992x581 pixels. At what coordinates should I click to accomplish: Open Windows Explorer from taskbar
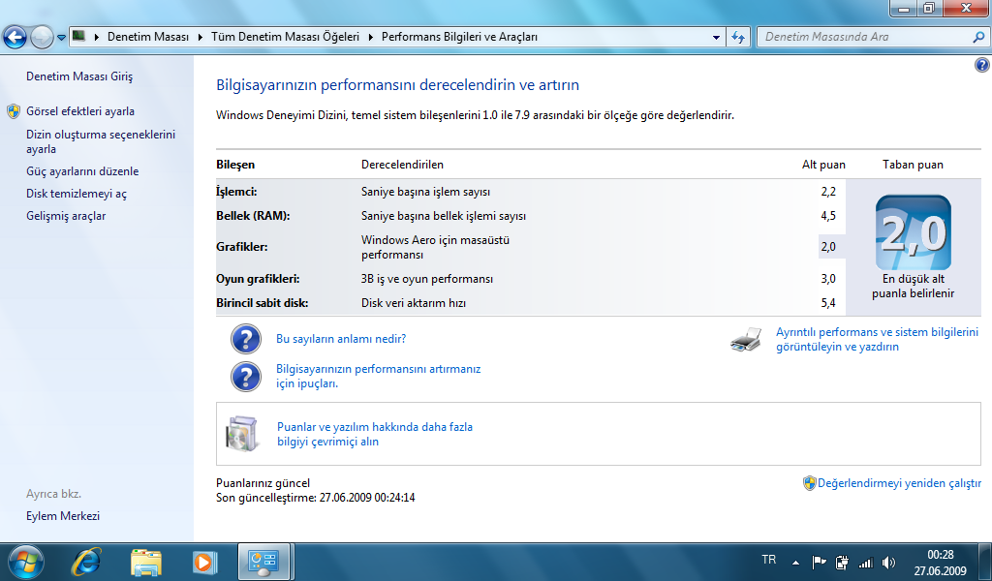coord(145,562)
